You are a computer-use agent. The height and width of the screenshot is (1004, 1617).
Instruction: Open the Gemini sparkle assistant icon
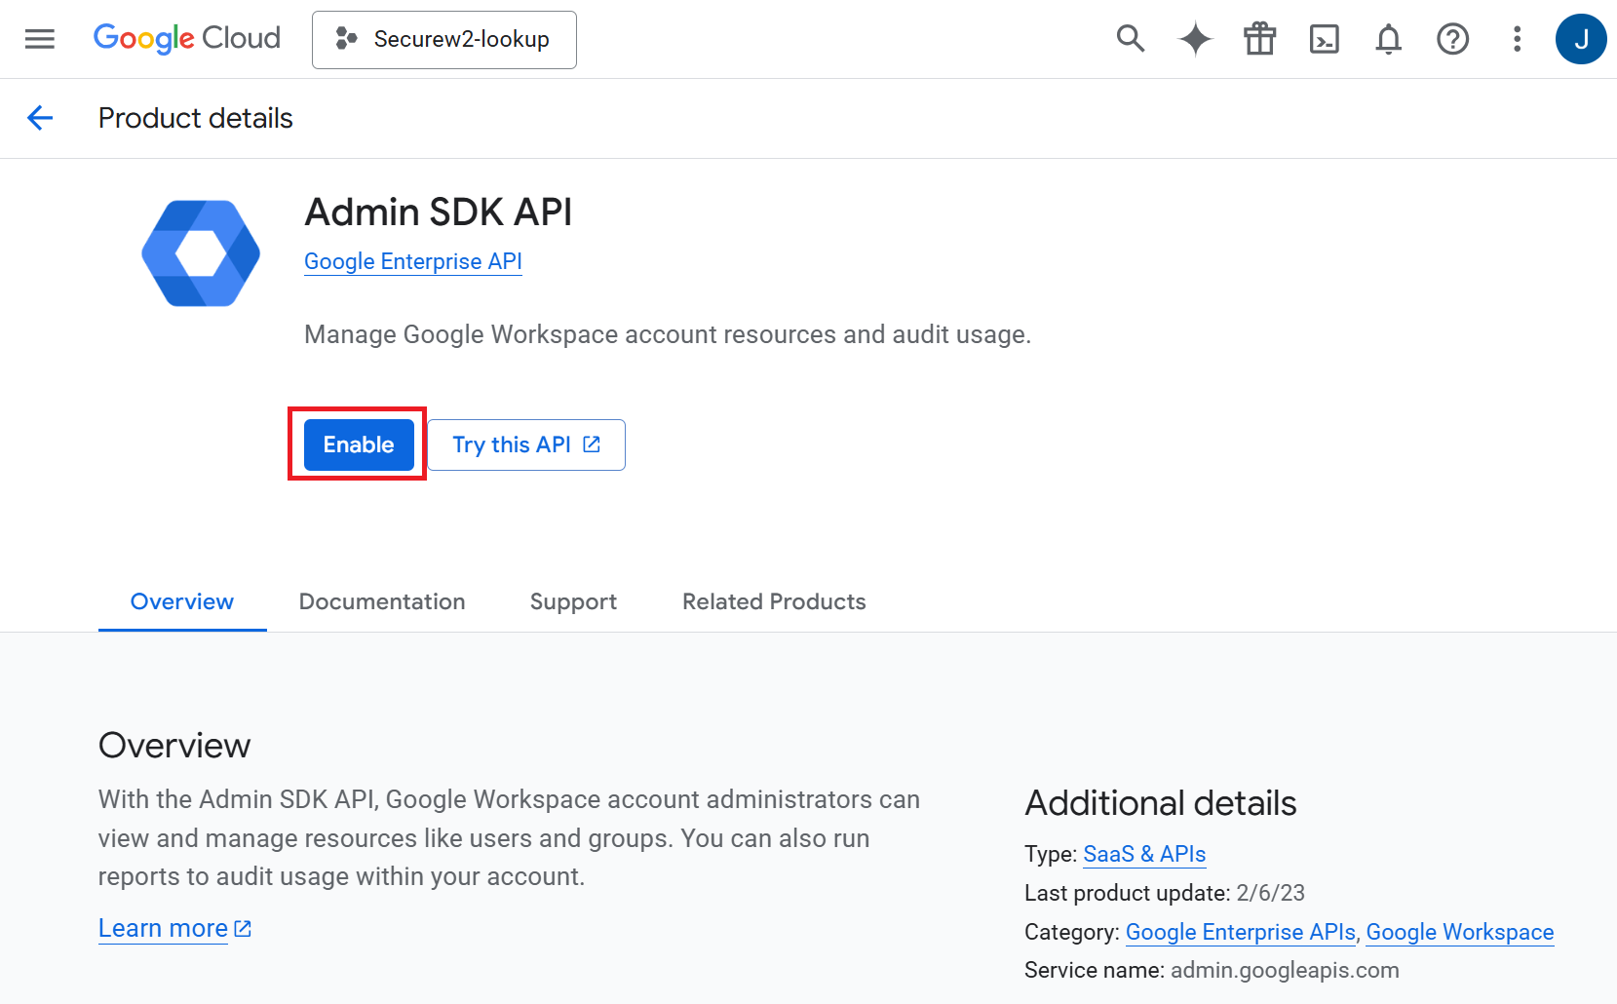(x=1195, y=39)
